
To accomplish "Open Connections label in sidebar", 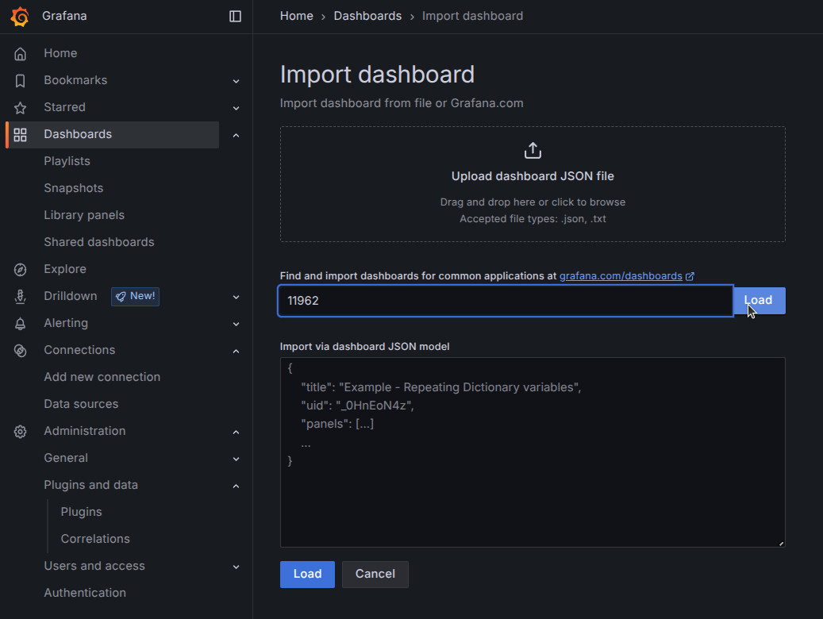I will [79, 350].
